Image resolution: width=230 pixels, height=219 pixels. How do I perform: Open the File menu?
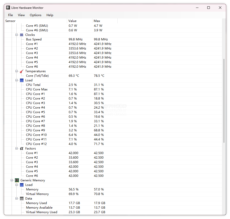10,15
